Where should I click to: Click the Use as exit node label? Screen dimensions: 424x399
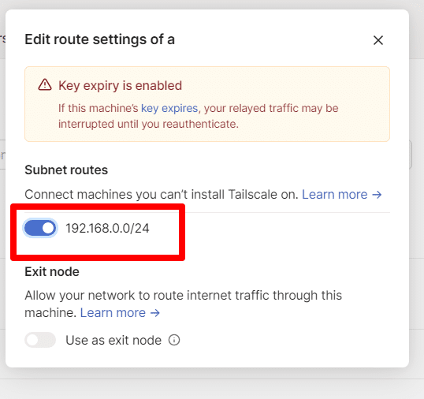point(113,341)
